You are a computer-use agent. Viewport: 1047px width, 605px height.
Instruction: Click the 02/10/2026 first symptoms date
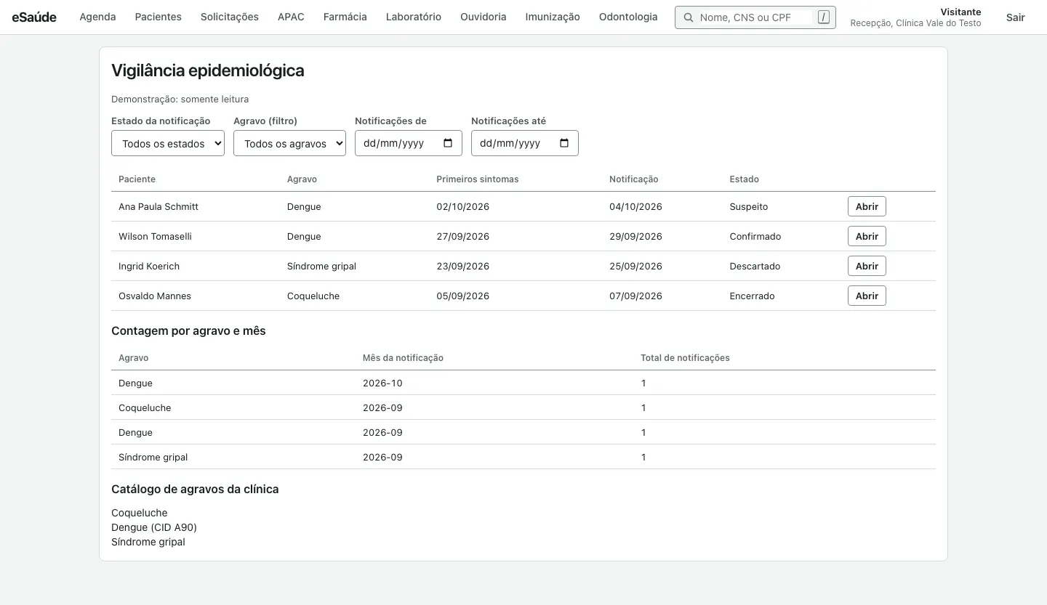[462, 206]
